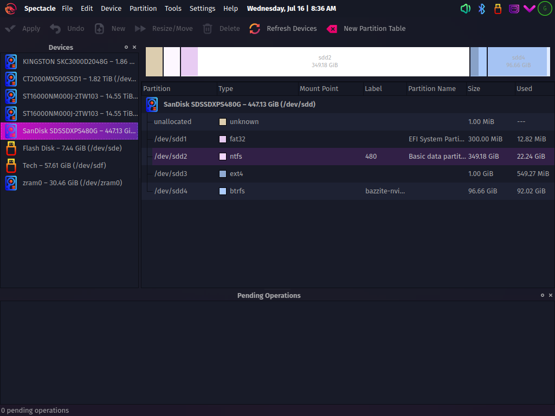
Task: Click the zram0 disk icon
Action: click(11, 183)
